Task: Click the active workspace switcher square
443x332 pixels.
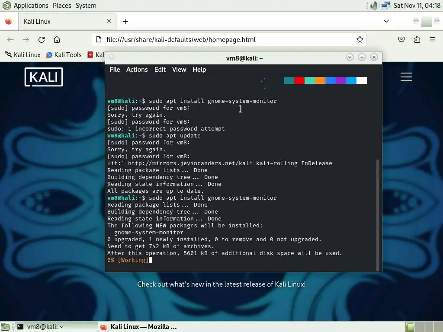Action: [x=410, y=327]
